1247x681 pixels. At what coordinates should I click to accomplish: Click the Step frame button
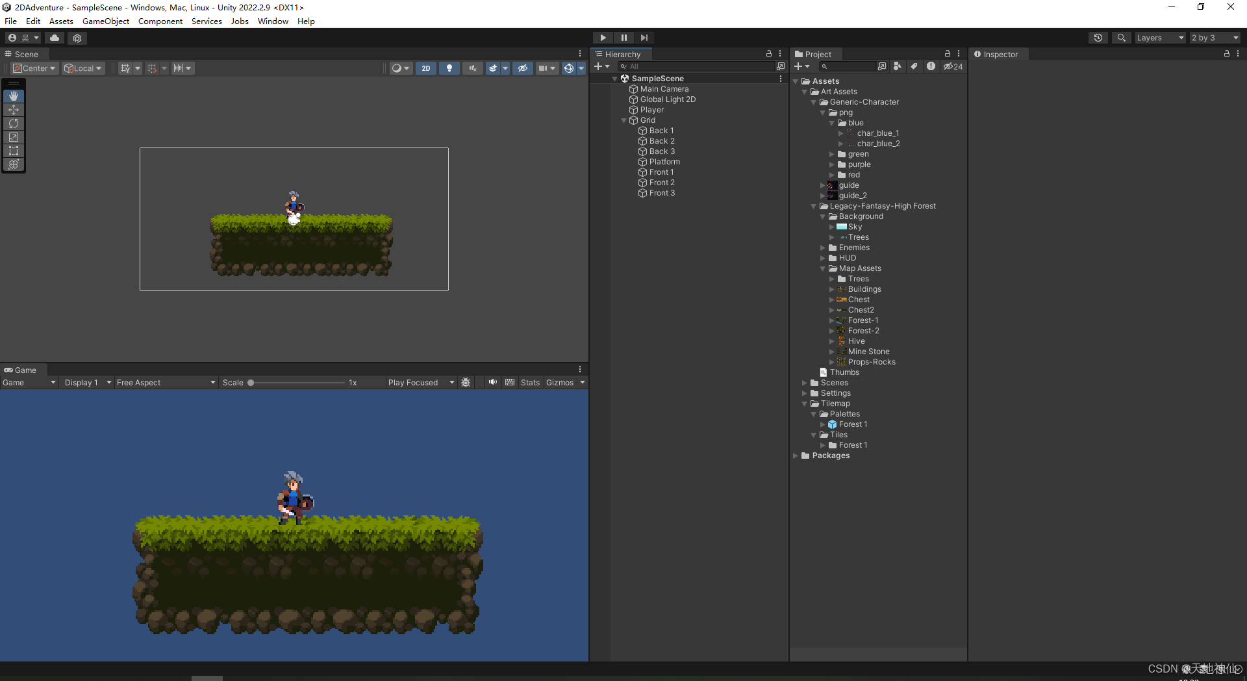tap(644, 38)
